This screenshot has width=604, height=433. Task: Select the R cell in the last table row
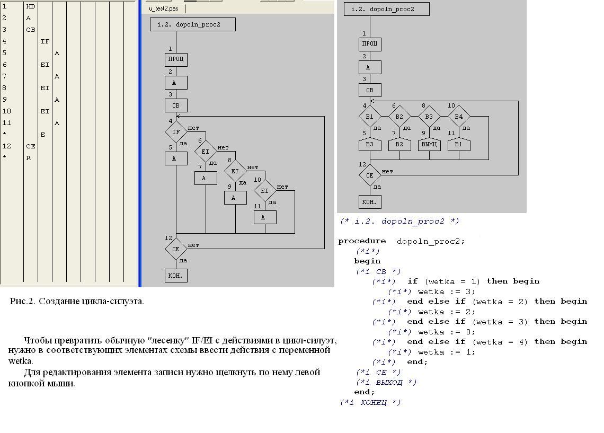29,158
